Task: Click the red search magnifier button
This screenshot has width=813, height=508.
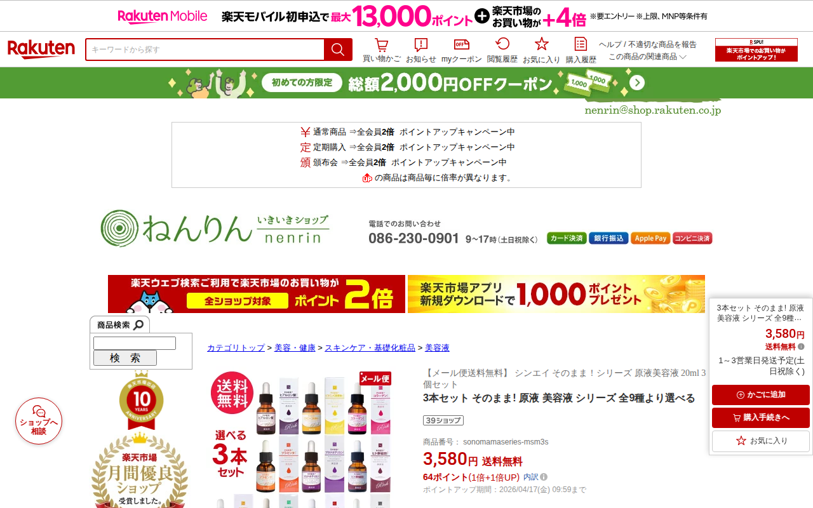Action: [338, 50]
